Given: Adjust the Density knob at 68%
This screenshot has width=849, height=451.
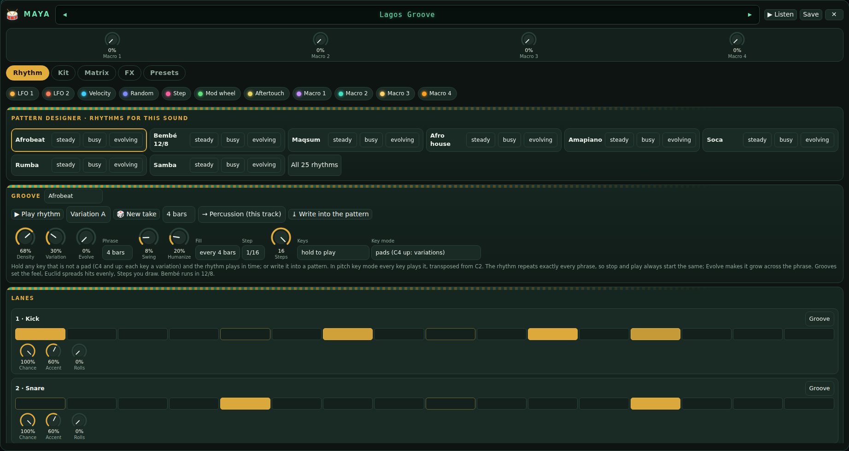Looking at the screenshot, I should coord(25,237).
